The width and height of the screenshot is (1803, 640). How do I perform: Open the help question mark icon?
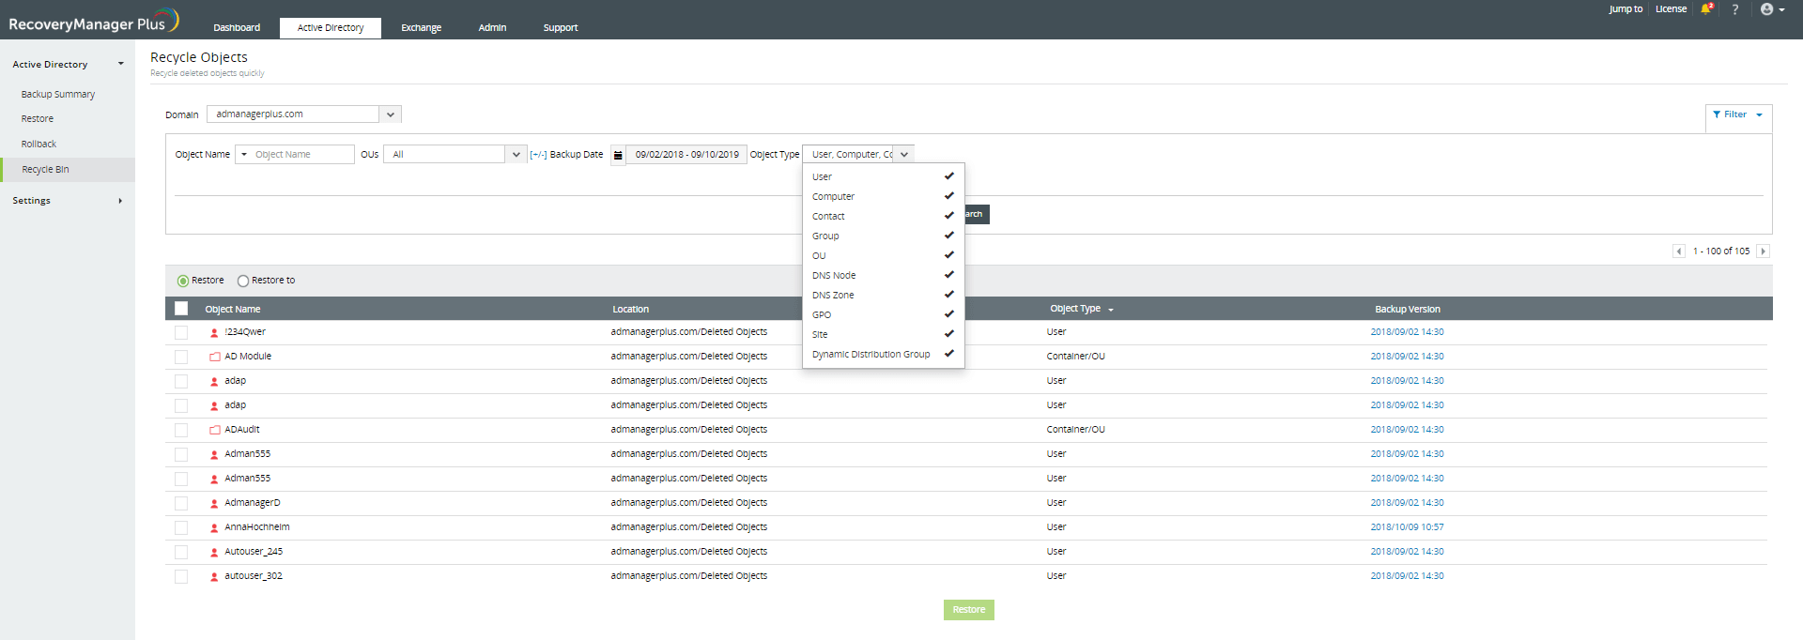pos(1735,9)
